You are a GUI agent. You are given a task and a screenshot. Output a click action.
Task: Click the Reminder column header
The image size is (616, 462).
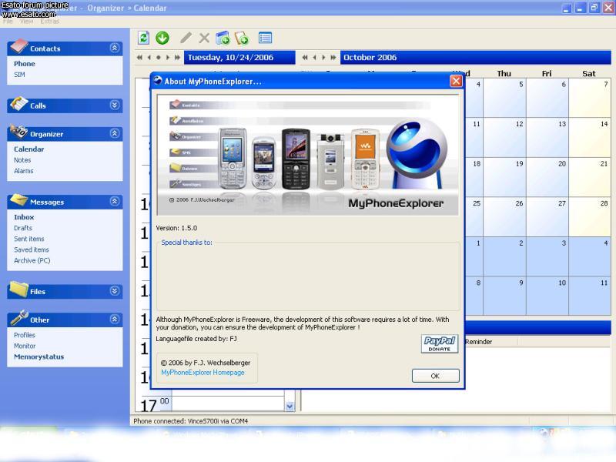tap(490, 342)
